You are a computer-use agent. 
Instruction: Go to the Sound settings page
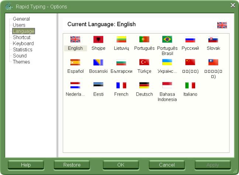[x=20, y=56]
